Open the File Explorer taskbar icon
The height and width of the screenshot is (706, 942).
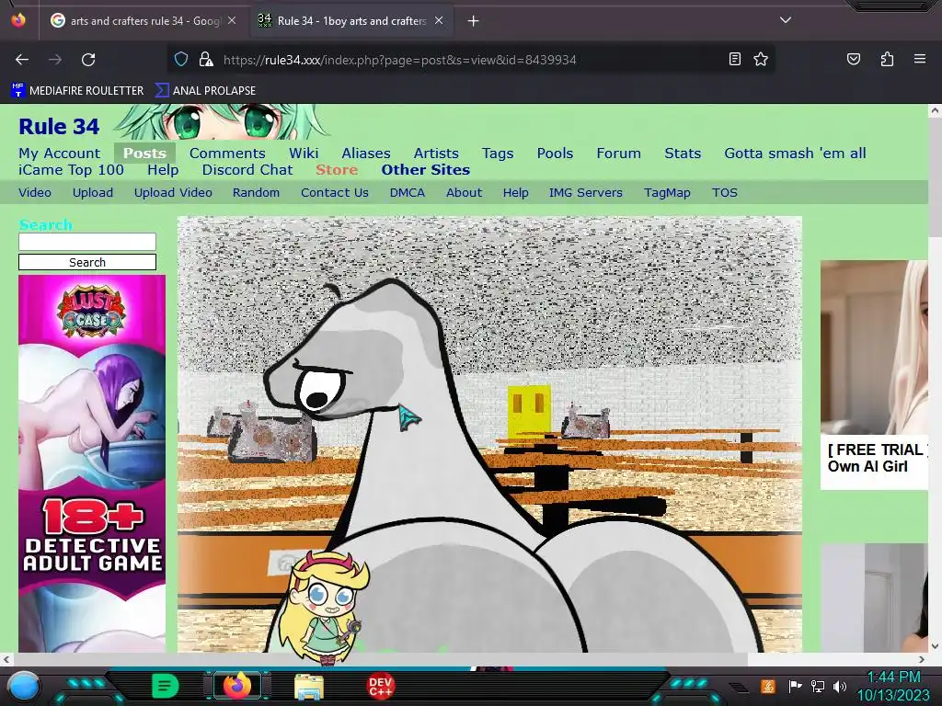coord(309,686)
